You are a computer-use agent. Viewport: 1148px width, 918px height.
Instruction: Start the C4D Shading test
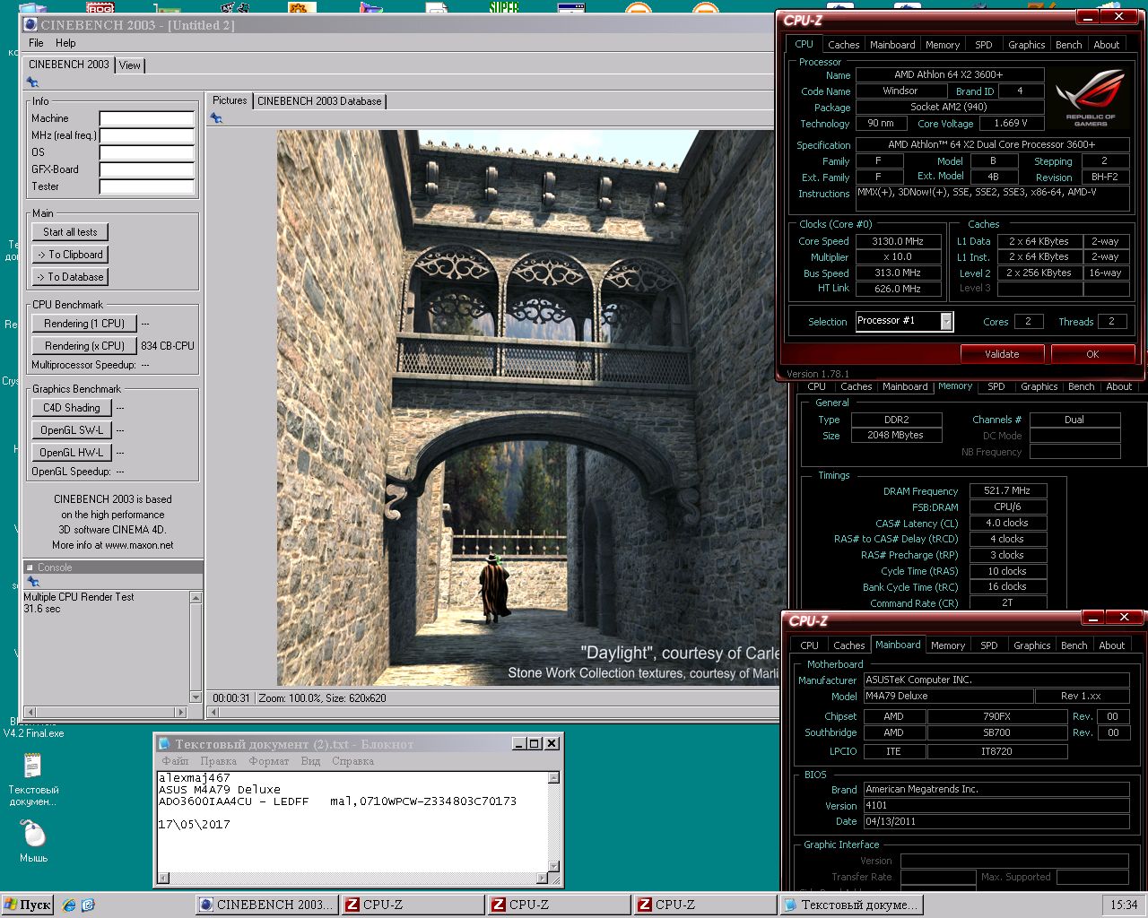tap(72, 408)
